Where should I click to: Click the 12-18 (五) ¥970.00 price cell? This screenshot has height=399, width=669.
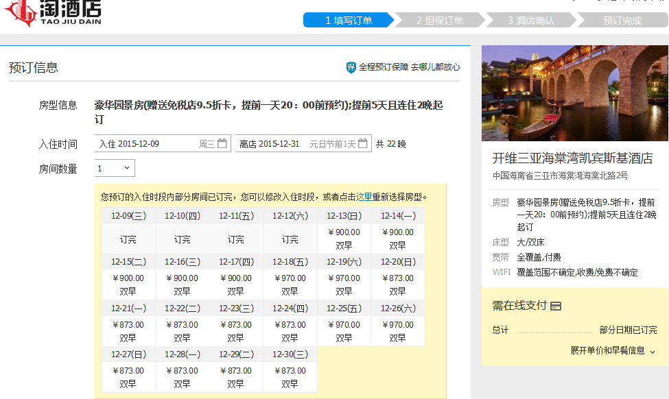coord(290,285)
